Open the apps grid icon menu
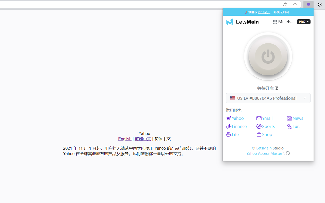Image resolution: width=325 pixels, height=203 pixels. coord(275,22)
